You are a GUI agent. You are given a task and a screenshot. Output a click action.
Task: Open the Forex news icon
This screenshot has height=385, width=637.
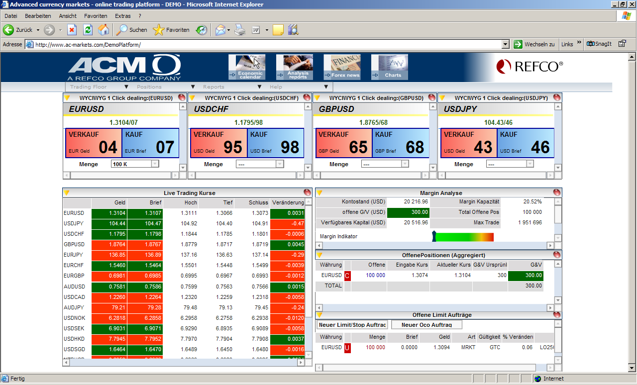tap(342, 67)
